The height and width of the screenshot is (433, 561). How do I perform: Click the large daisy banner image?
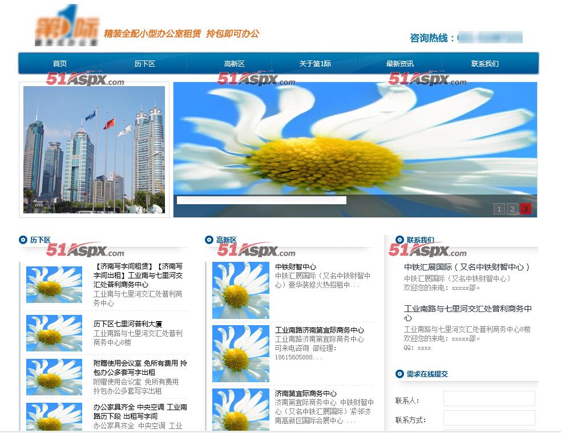[x=355, y=149]
